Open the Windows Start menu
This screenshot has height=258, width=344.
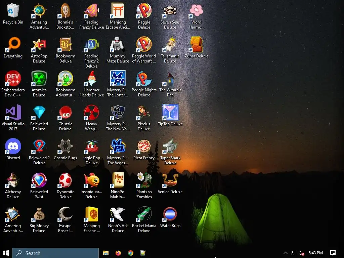point(6,253)
